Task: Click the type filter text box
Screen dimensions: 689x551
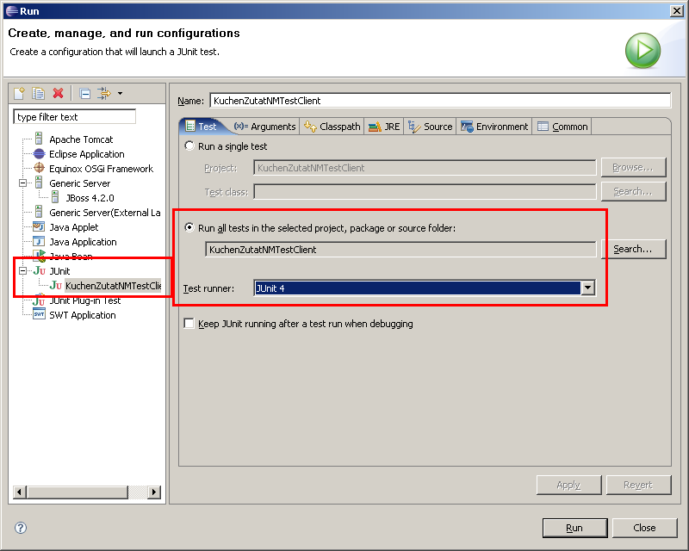Action: pyautogui.click(x=74, y=117)
